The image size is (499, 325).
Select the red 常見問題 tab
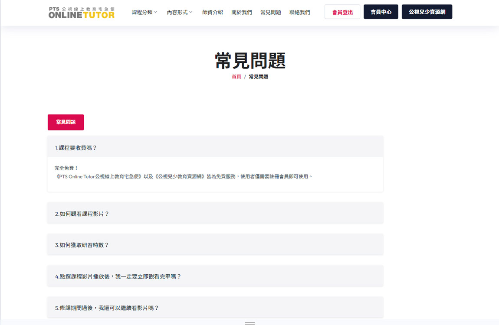coord(66,122)
